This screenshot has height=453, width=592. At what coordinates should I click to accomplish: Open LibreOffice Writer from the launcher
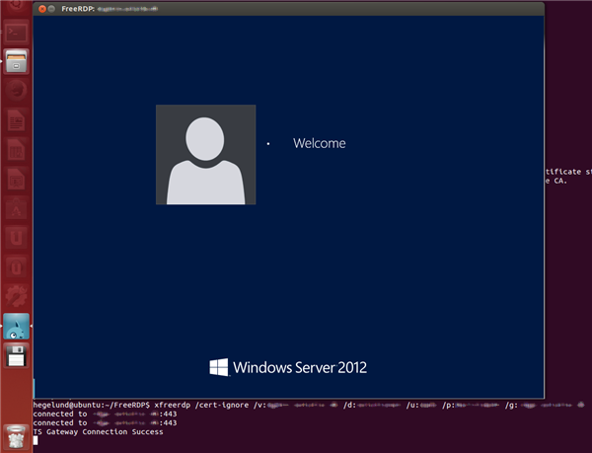click(x=16, y=120)
